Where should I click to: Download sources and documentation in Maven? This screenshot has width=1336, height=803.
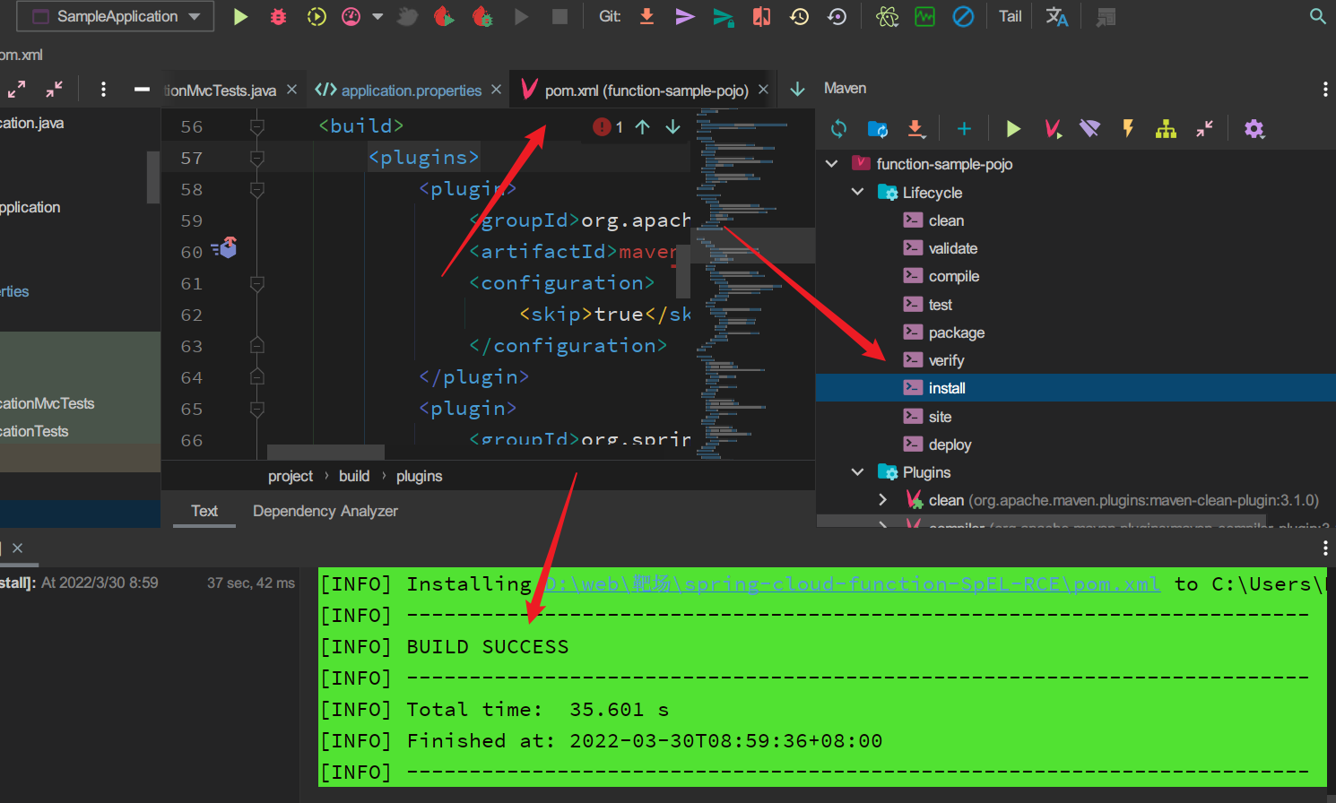point(915,129)
